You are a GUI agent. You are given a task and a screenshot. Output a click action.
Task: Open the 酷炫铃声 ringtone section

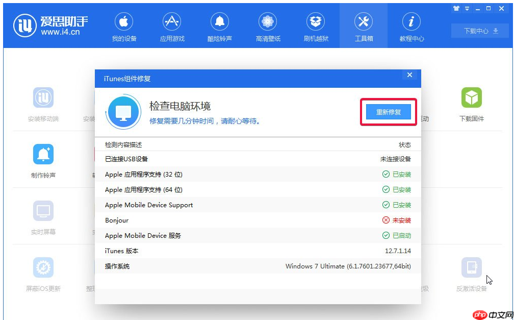[x=219, y=26]
